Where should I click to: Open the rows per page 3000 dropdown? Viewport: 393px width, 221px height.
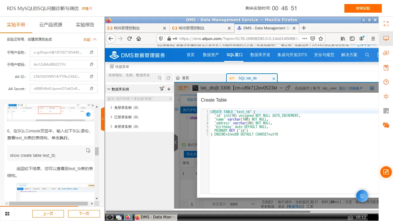pyautogui.click(x=241, y=204)
